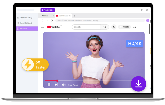Open the Downloaded list in sidebar
This screenshot has width=165, height=105.
[24, 23]
